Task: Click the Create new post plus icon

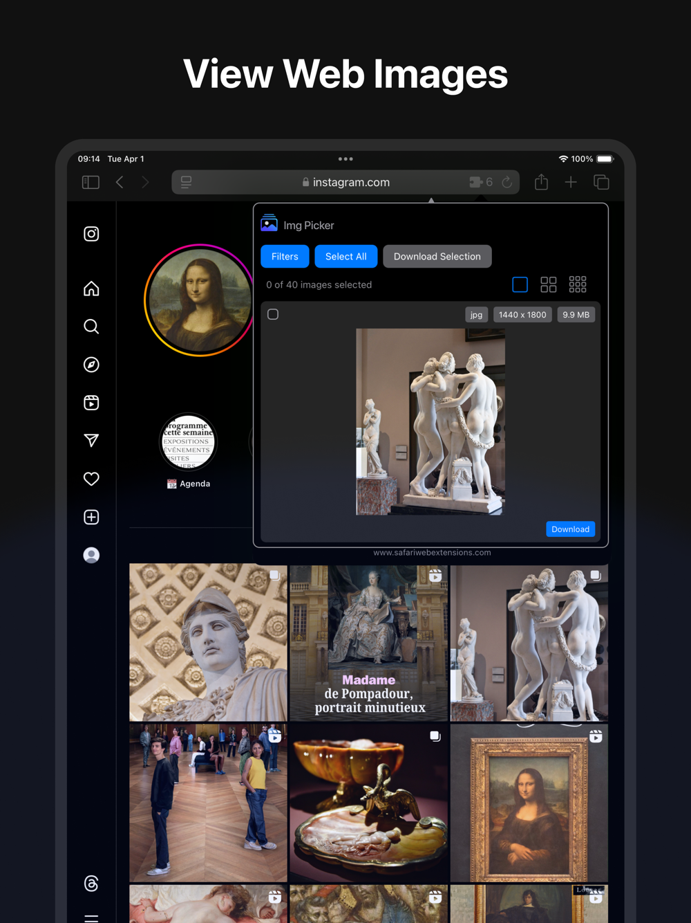Action: point(91,517)
